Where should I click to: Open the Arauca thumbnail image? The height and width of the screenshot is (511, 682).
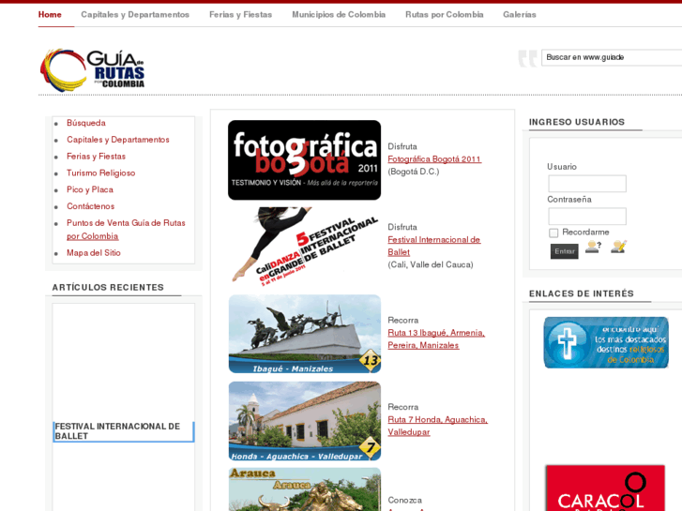point(305,489)
